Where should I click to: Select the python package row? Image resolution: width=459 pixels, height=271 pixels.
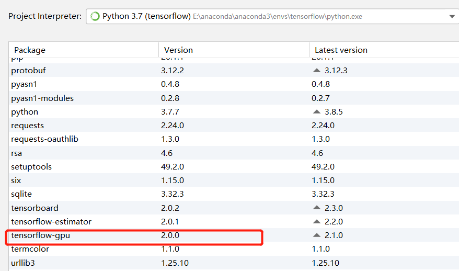click(x=234, y=111)
